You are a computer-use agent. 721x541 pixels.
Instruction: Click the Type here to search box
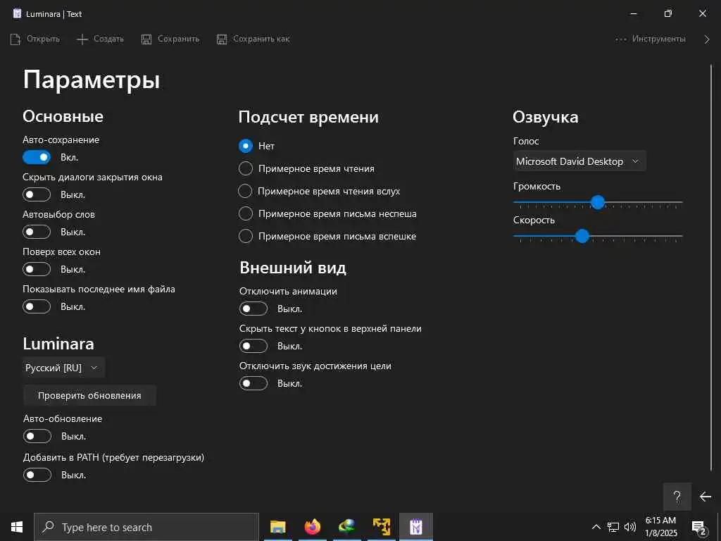click(146, 527)
